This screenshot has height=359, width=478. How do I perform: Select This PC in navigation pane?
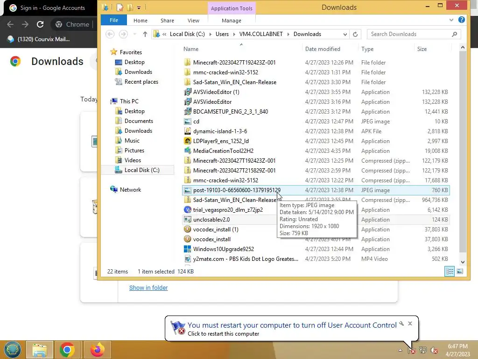129,101
